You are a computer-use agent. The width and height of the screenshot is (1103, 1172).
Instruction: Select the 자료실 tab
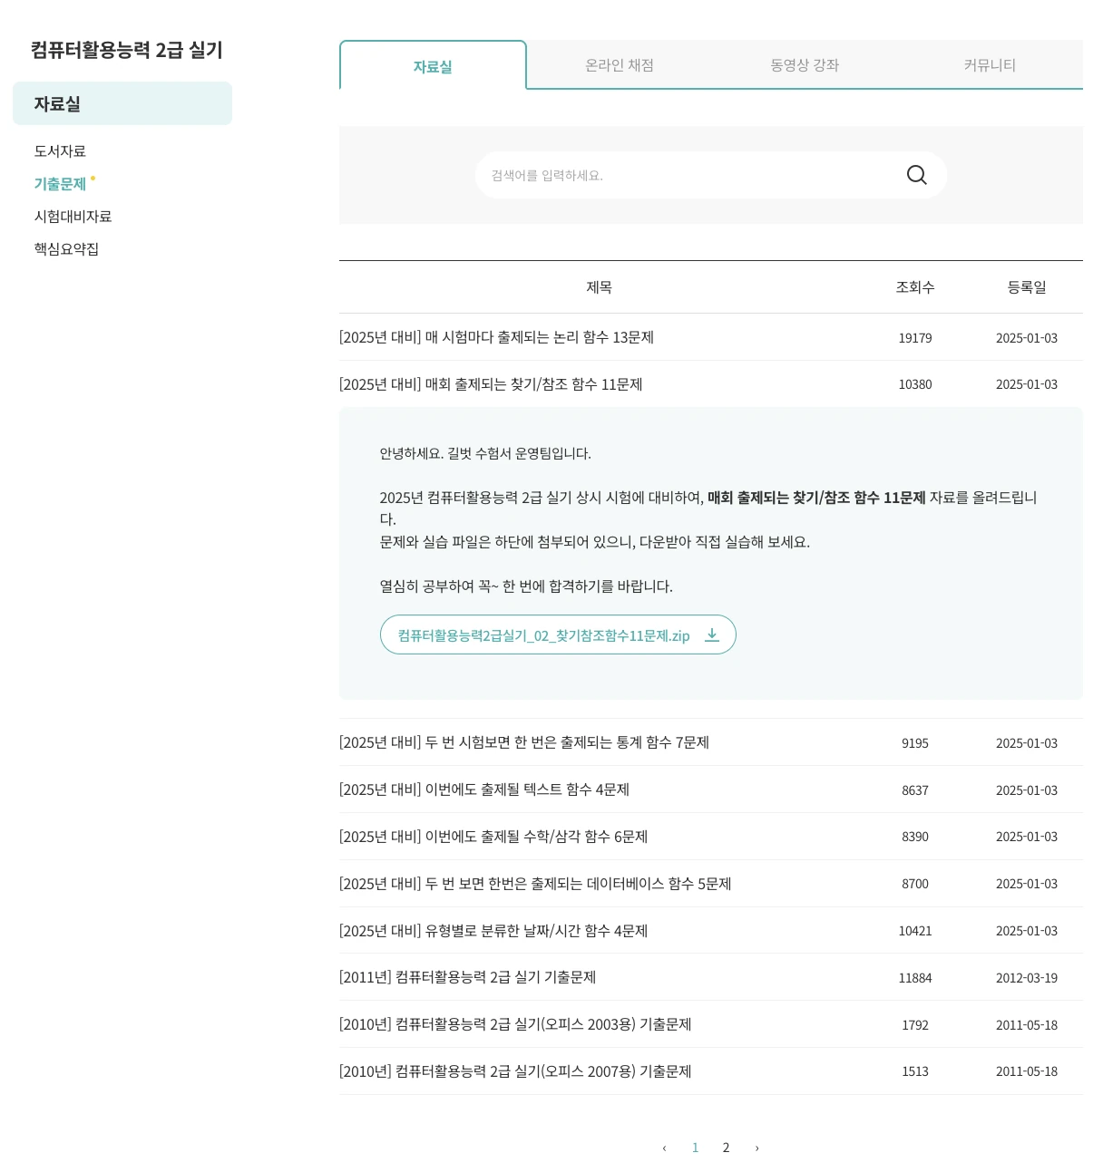point(433,64)
